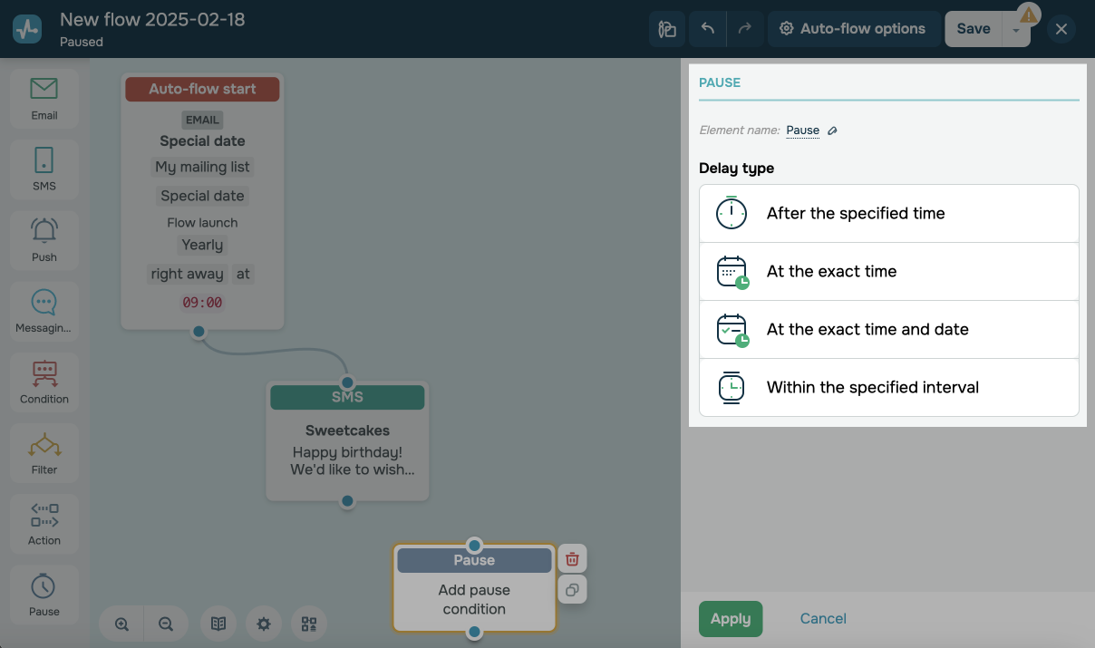Click the 'My mailing list' label
The height and width of the screenshot is (648, 1095).
click(x=202, y=167)
